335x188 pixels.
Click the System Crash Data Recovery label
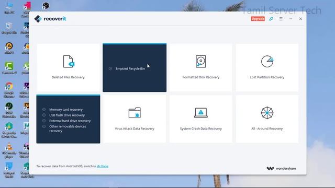(x=201, y=128)
